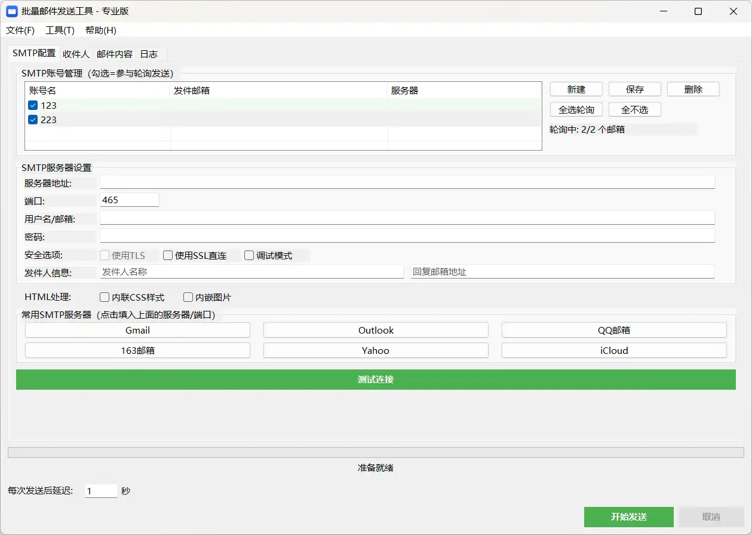Click the 开始发送 button
The height and width of the screenshot is (535, 752).
click(x=629, y=517)
